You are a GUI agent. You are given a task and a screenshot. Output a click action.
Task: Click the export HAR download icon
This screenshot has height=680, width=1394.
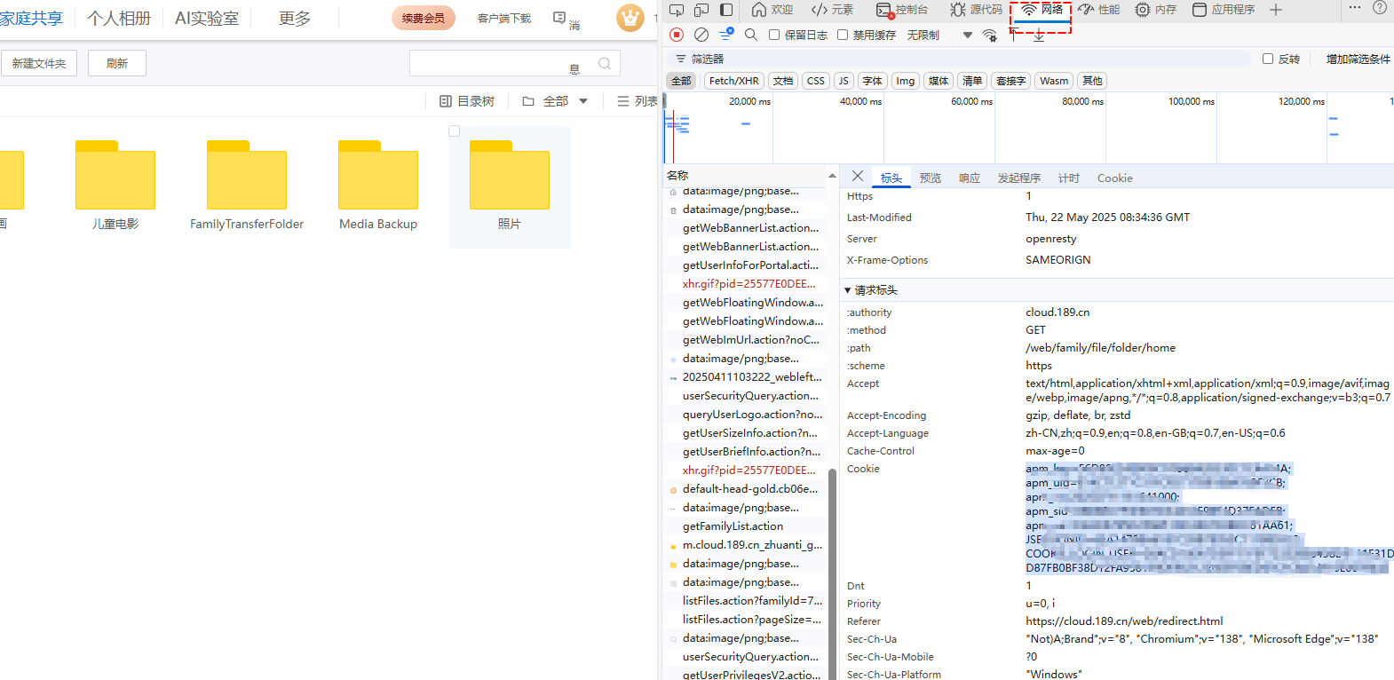1039,36
